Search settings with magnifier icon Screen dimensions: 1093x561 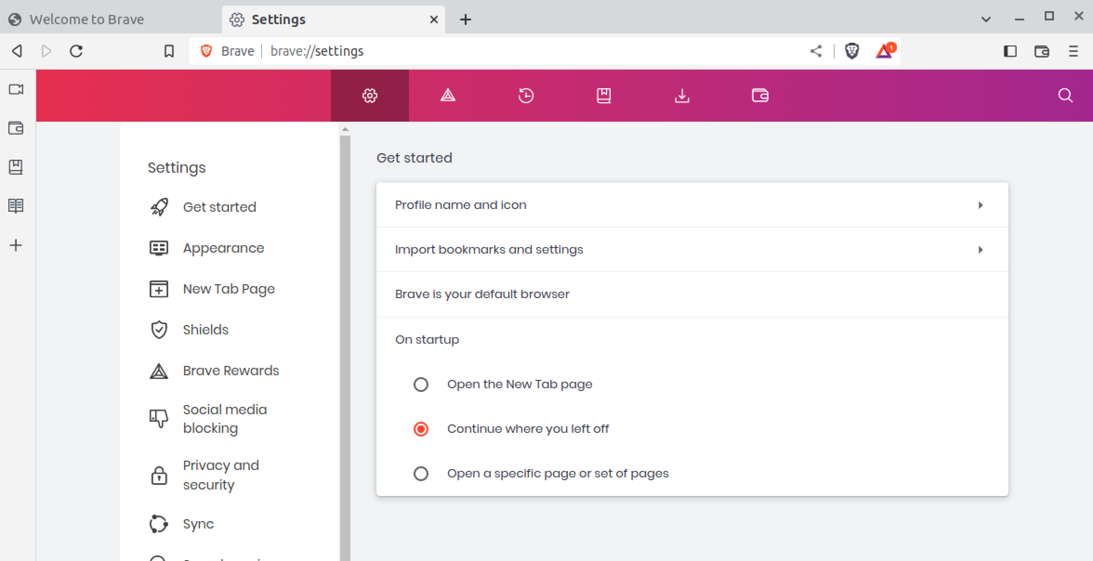coord(1066,96)
